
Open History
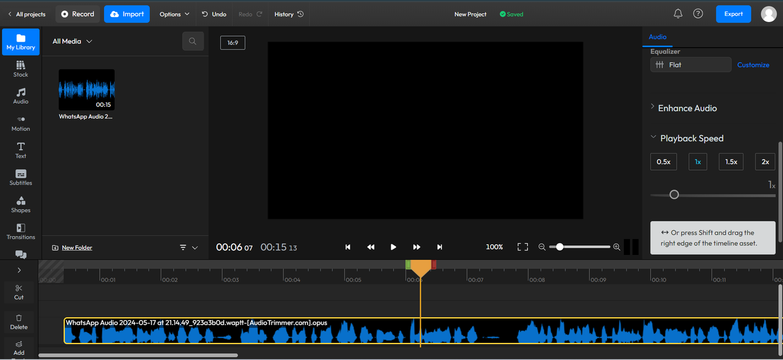click(289, 14)
